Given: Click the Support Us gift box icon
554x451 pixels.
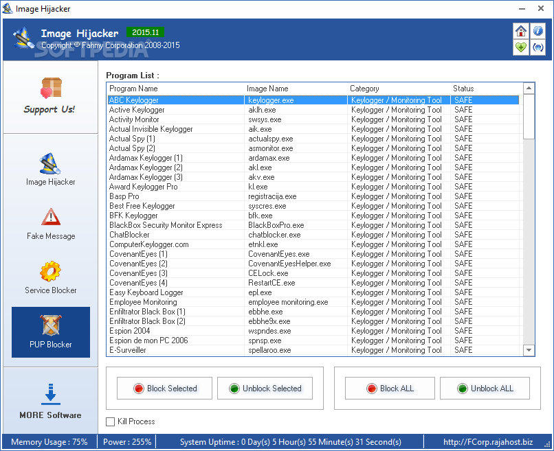Looking at the screenshot, I should 51,87.
